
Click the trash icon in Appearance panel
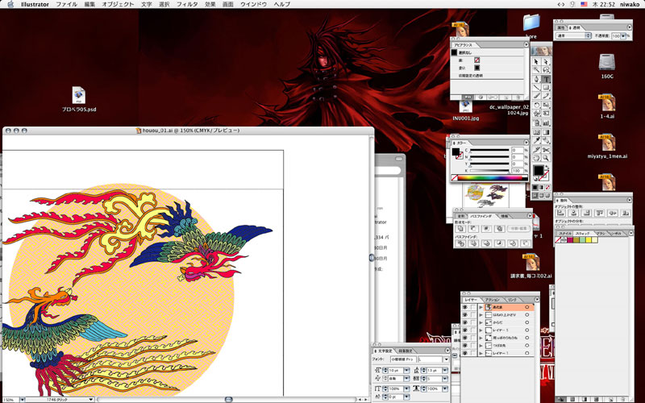pos(519,98)
